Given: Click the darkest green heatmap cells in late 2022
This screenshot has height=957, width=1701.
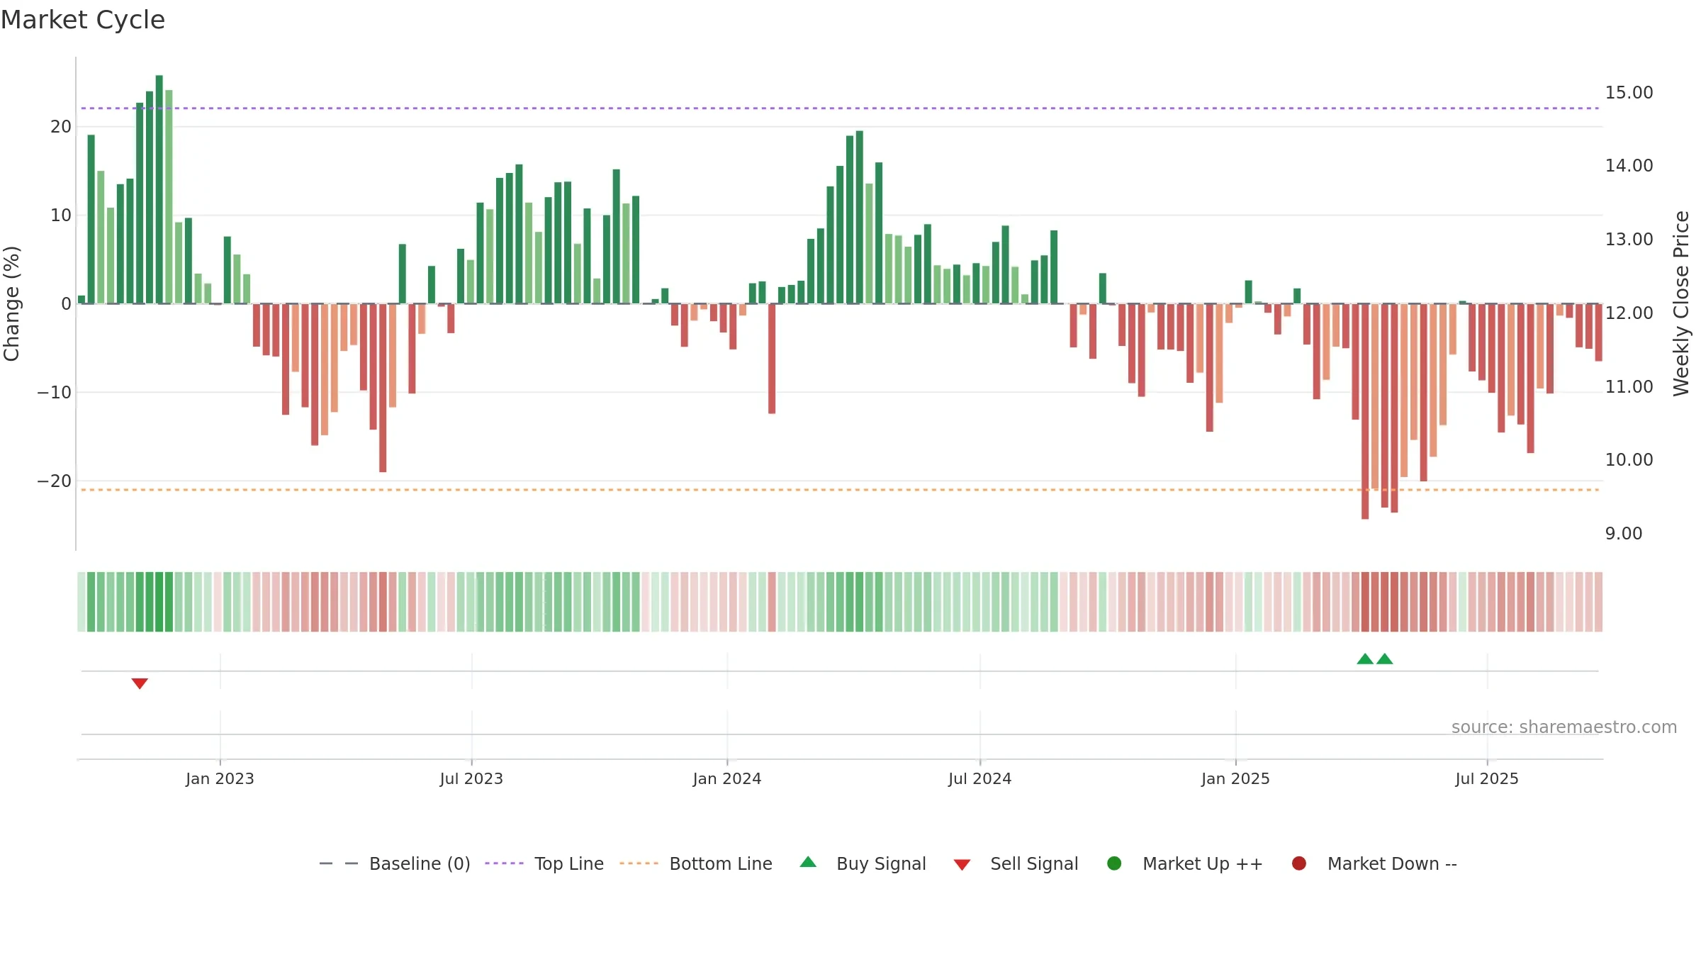Looking at the screenshot, I should [154, 602].
